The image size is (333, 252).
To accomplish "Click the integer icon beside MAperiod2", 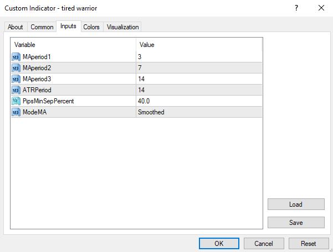I will 16,68.
